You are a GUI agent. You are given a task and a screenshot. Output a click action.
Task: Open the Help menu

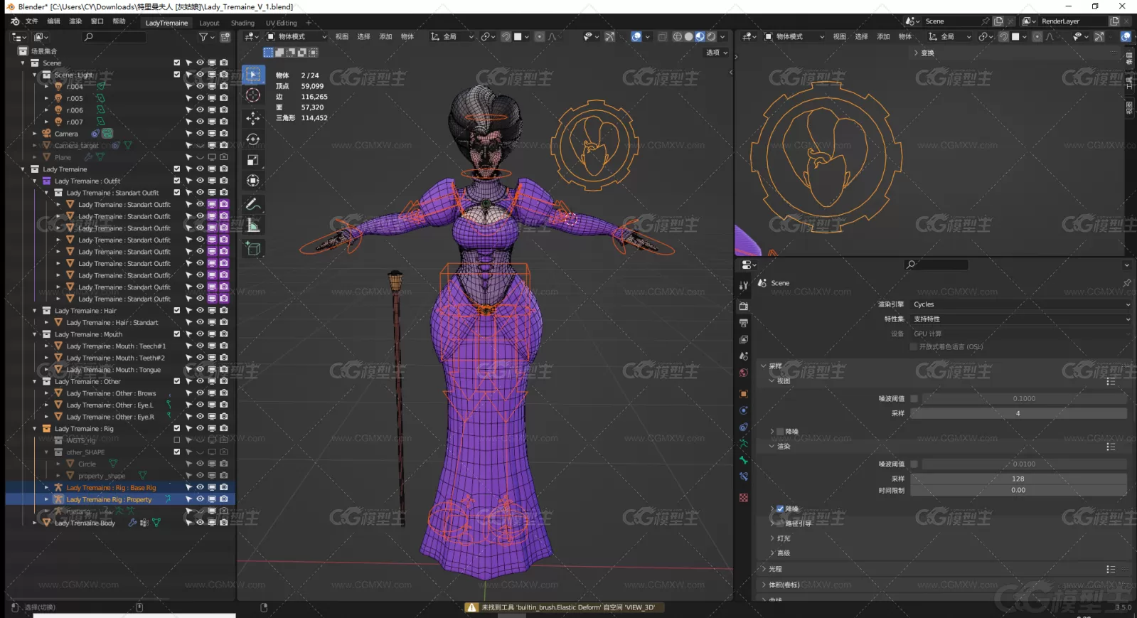119,21
